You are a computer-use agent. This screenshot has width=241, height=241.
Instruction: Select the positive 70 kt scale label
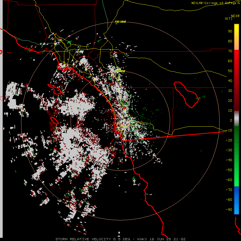(x=230, y=51)
